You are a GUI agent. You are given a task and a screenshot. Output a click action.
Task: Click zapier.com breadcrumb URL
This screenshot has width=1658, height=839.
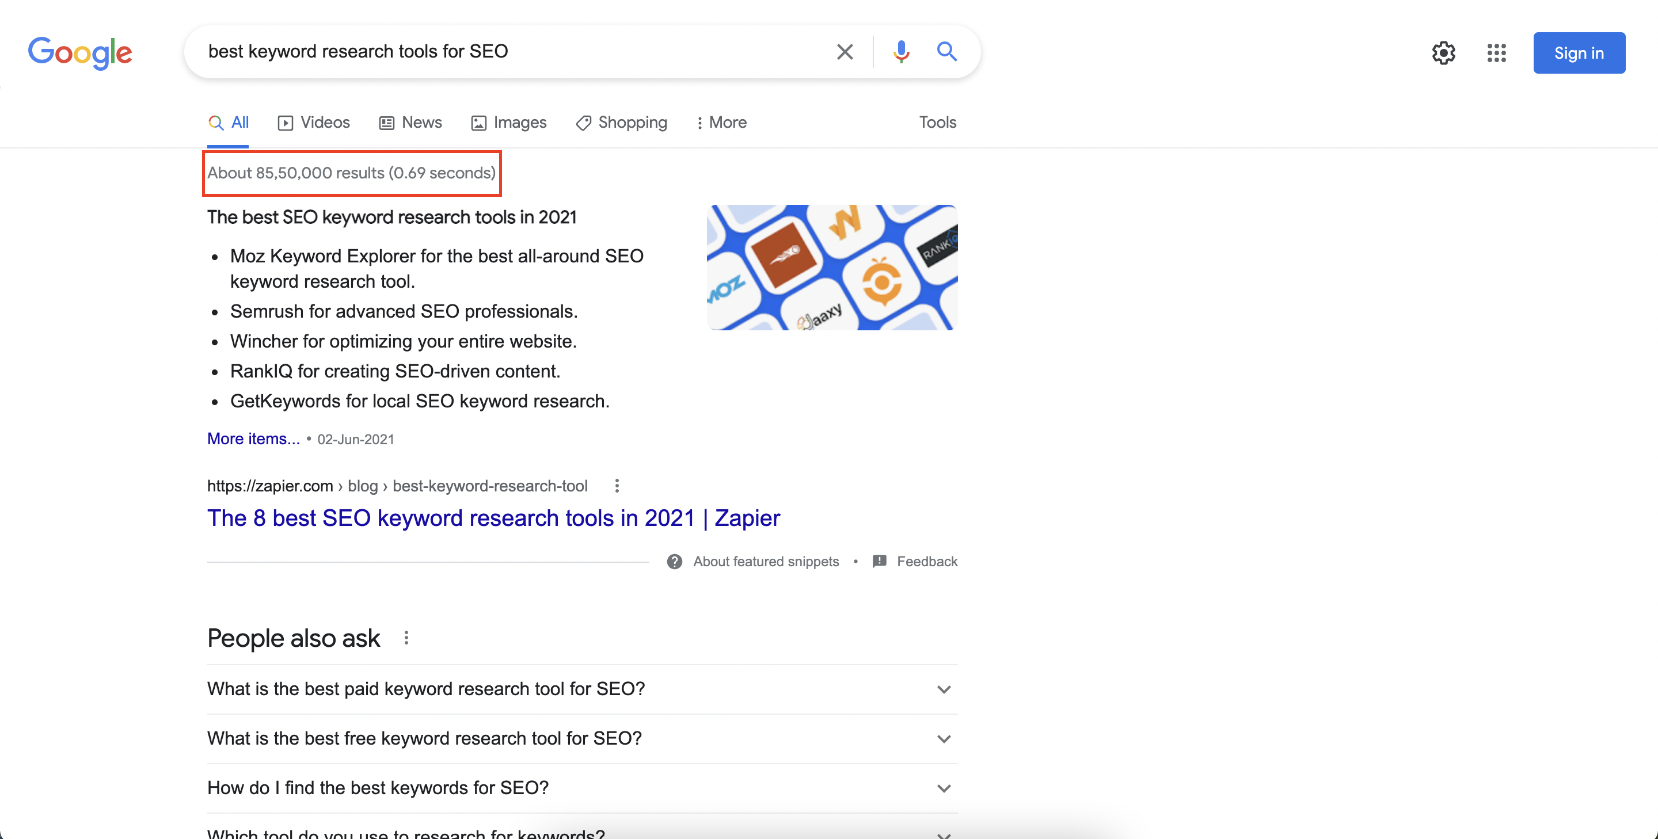[397, 486]
